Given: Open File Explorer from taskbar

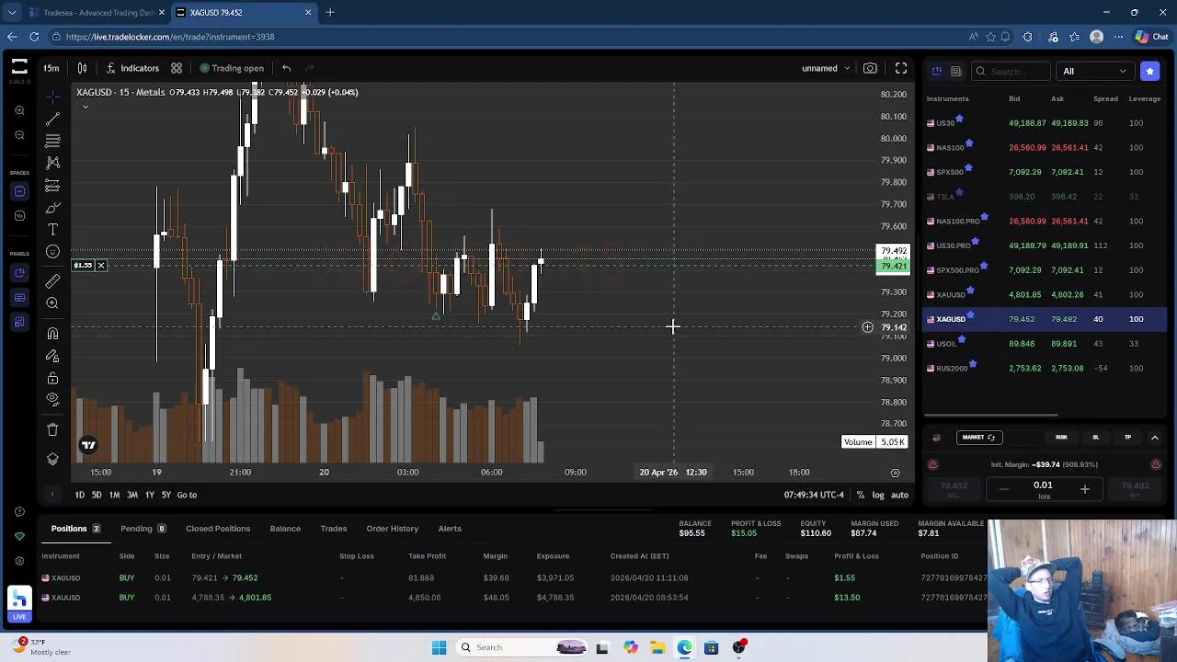Looking at the screenshot, I should coord(657,647).
